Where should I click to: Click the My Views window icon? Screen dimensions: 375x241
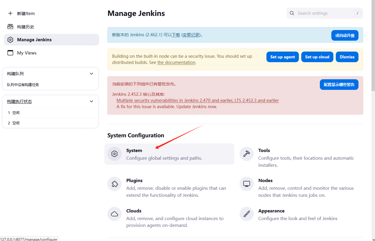pos(10,53)
